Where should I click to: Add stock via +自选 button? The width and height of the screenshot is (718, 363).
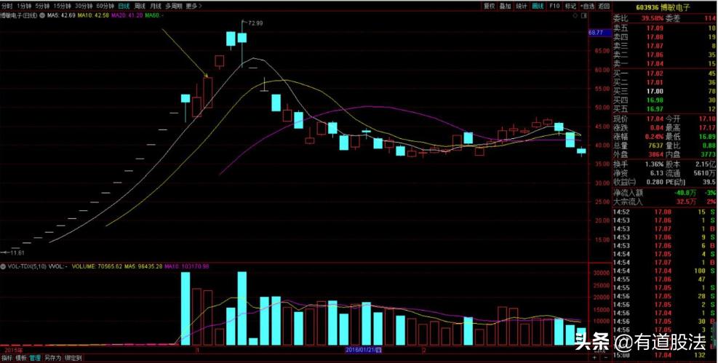click(x=588, y=6)
